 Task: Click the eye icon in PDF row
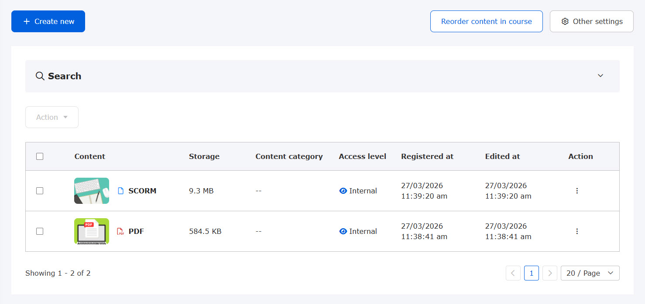coord(343,231)
